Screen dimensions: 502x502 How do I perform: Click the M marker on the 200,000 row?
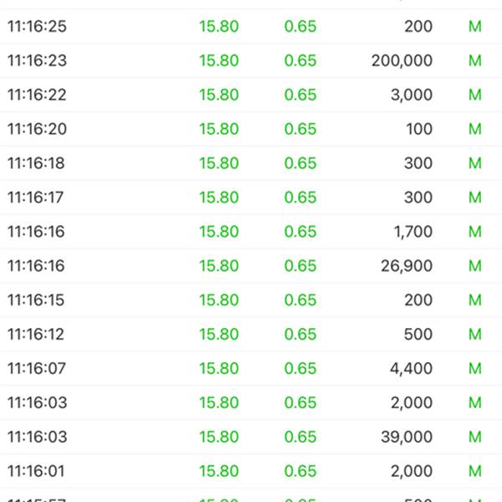pyautogui.click(x=475, y=60)
